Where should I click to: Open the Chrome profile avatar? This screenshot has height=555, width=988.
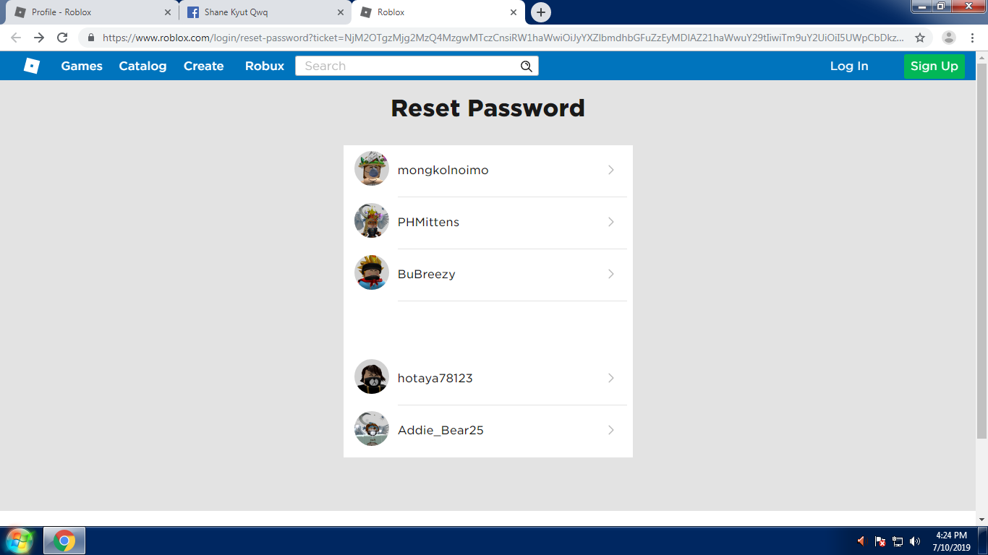click(x=949, y=38)
